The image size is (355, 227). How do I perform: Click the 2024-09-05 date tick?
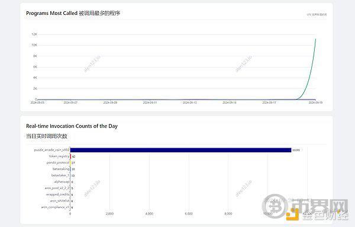(x=37, y=103)
